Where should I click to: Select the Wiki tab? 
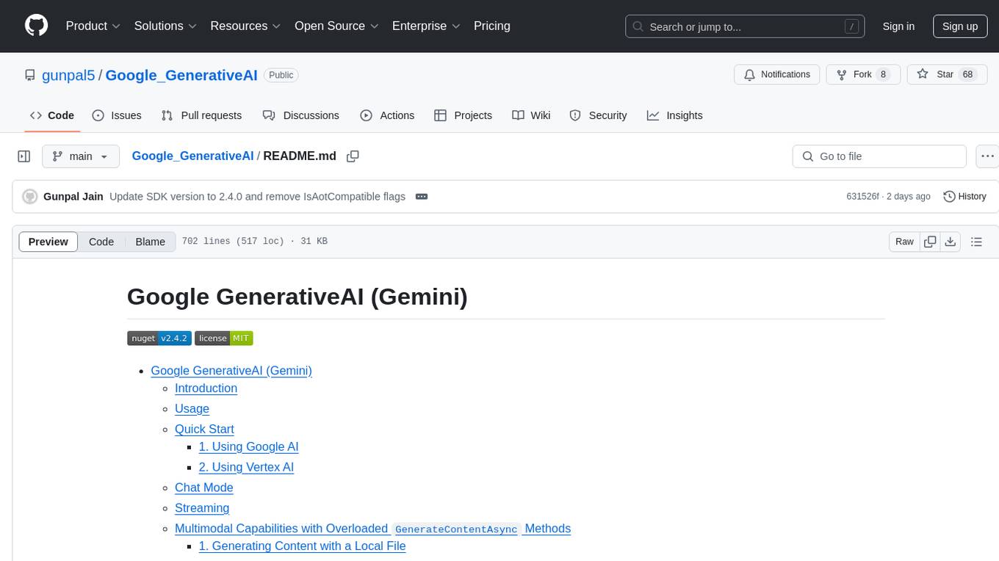(531, 115)
